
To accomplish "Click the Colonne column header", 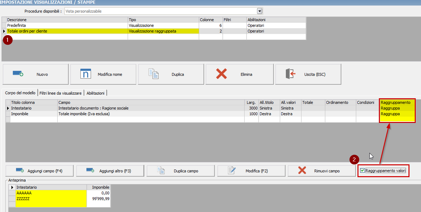I will coord(211,20).
